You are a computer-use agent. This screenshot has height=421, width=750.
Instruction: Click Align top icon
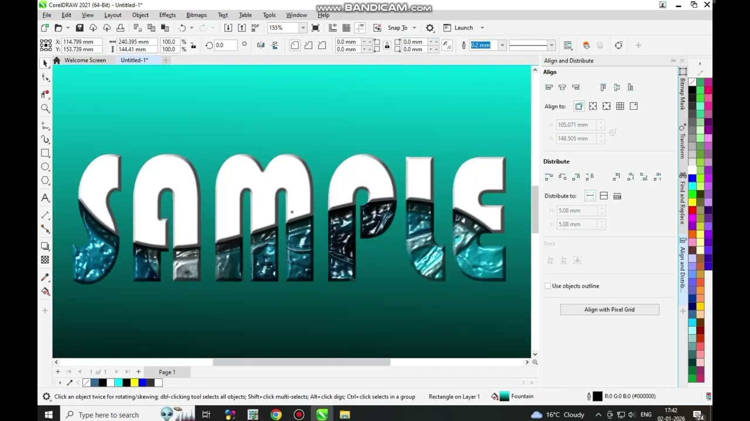point(603,87)
